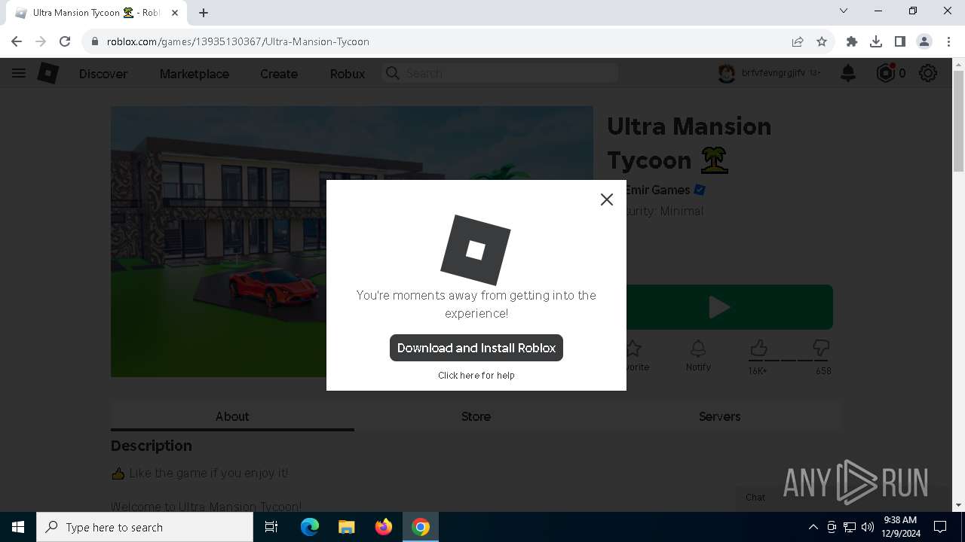This screenshot has height=542, width=965.
Task: Open the Discover page
Action: point(103,74)
